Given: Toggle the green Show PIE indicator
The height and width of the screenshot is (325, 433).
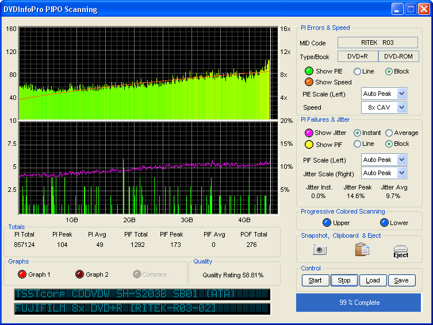Looking at the screenshot, I should tap(309, 71).
